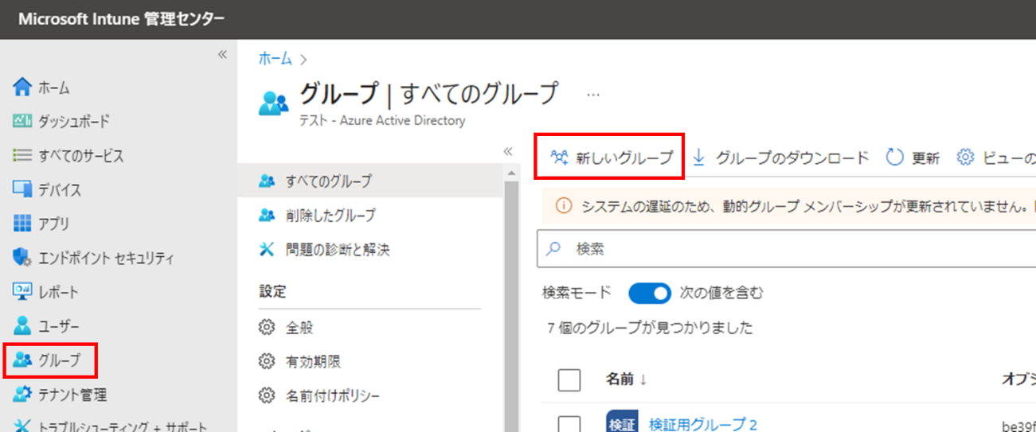Open Endpoint security (エンドポイント セキュリティ) shield icon
Viewport: 1036px width, 432px height.
point(22,258)
